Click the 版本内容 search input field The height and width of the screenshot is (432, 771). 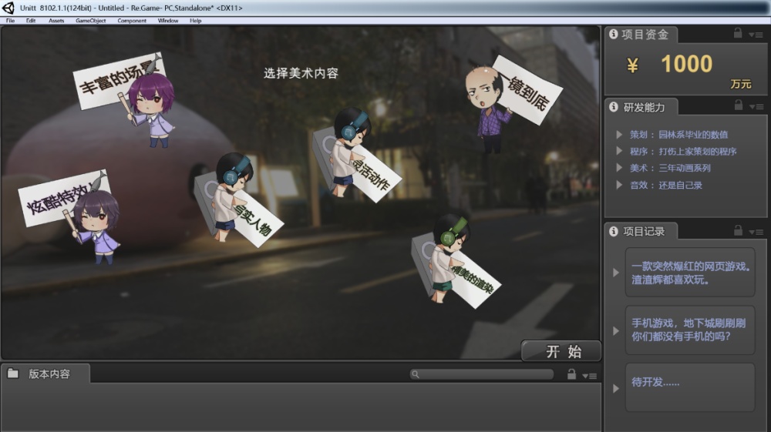click(x=481, y=374)
